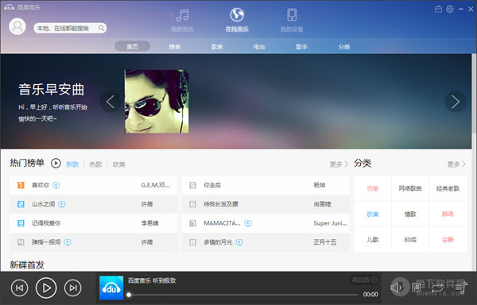Select song 你走后

(212, 185)
